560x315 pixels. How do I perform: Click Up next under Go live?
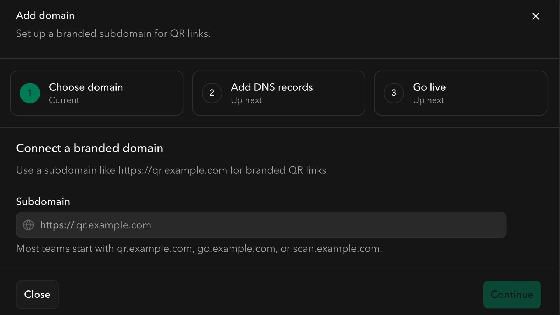pos(428,100)
